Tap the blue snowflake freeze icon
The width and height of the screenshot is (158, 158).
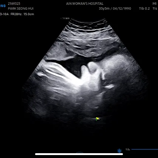pyautogui.click(x=119, y=151)
